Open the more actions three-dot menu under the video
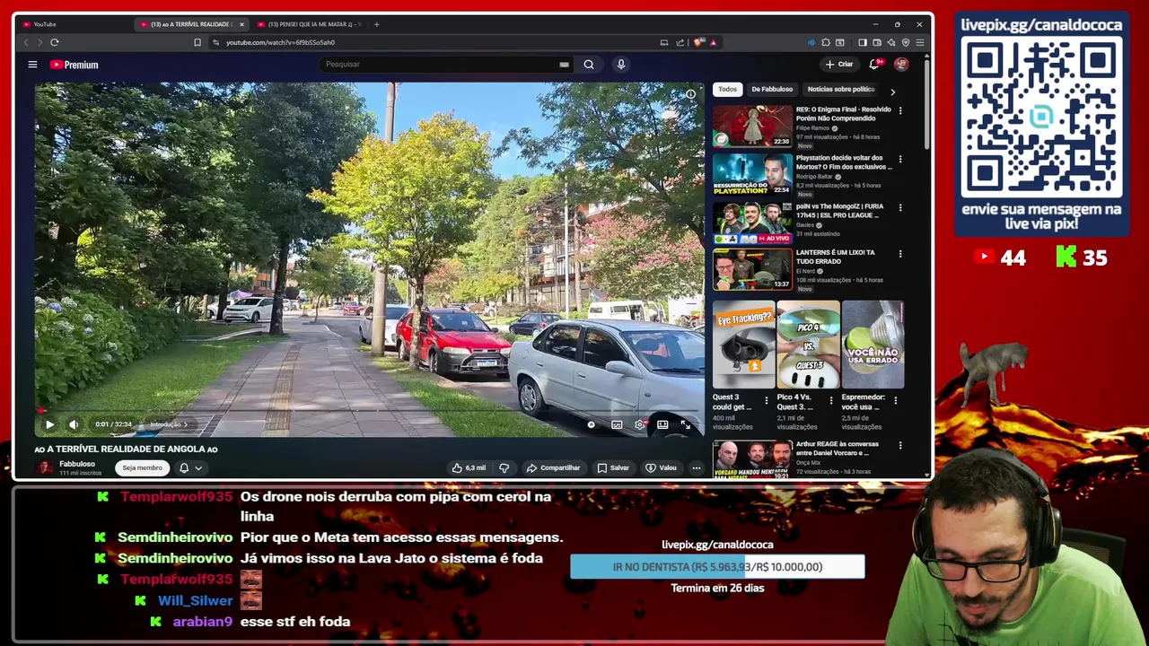 (696, 467)
